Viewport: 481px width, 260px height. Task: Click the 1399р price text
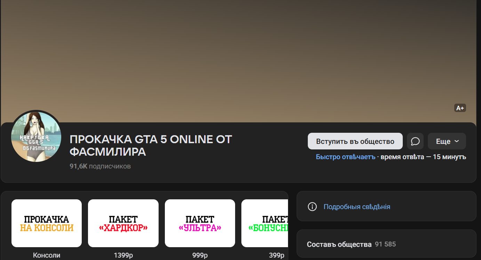(x=123, y=255)
